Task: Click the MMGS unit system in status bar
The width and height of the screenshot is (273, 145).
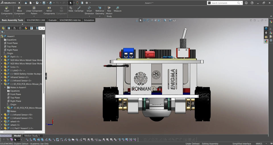Action: coord(259,144)
